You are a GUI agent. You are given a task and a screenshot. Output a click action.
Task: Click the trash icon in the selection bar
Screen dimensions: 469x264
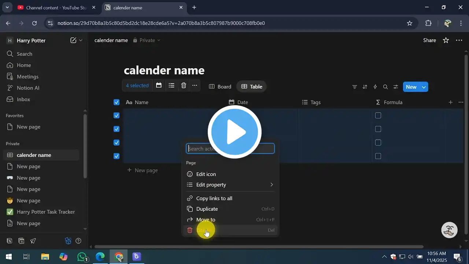[x=184, y=85]
